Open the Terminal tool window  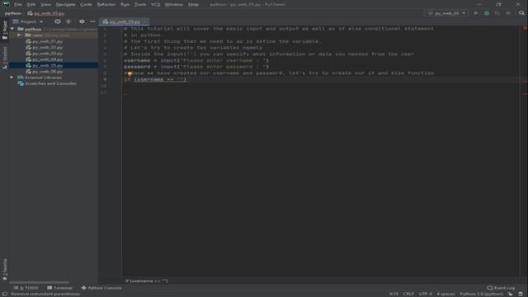coord(60,288)
